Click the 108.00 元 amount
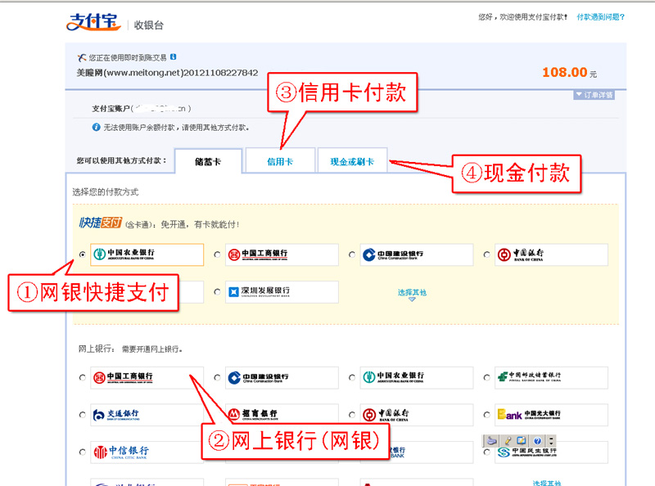This screenshot has width=655, height=486. [x=569, y=73]
